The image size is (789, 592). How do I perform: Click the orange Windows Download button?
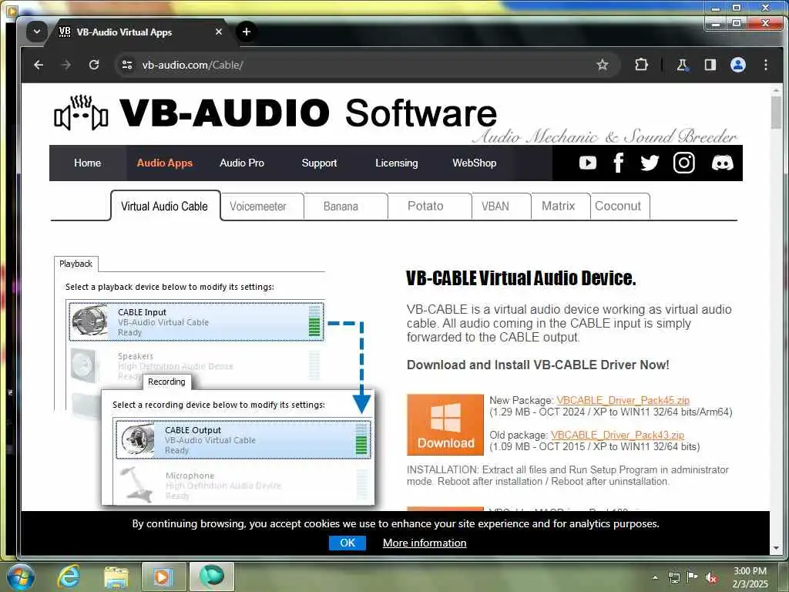click(x=445, y=425)
